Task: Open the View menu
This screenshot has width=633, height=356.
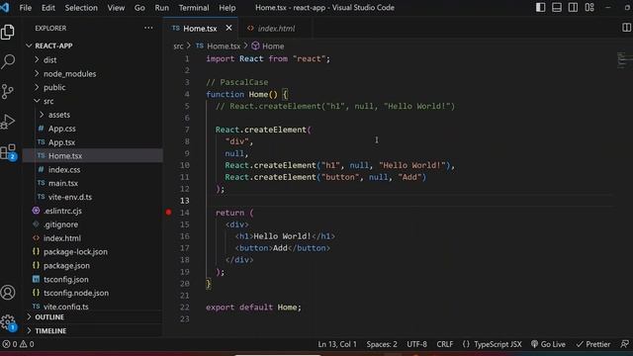Action: [x=116, y=8]
